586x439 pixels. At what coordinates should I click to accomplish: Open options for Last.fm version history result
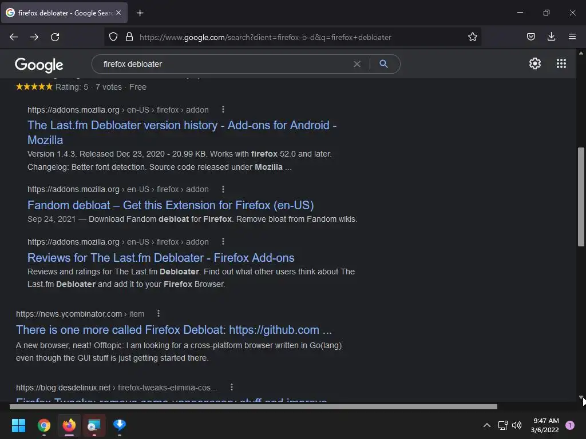click(223, 109)
